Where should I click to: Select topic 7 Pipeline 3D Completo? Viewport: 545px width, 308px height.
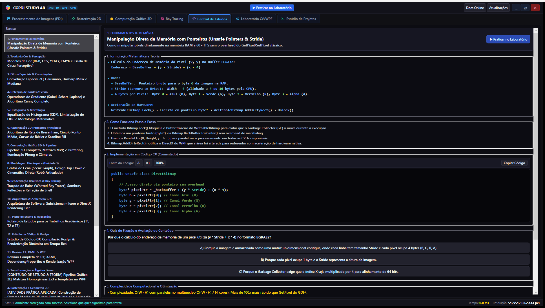pos(49,150)
